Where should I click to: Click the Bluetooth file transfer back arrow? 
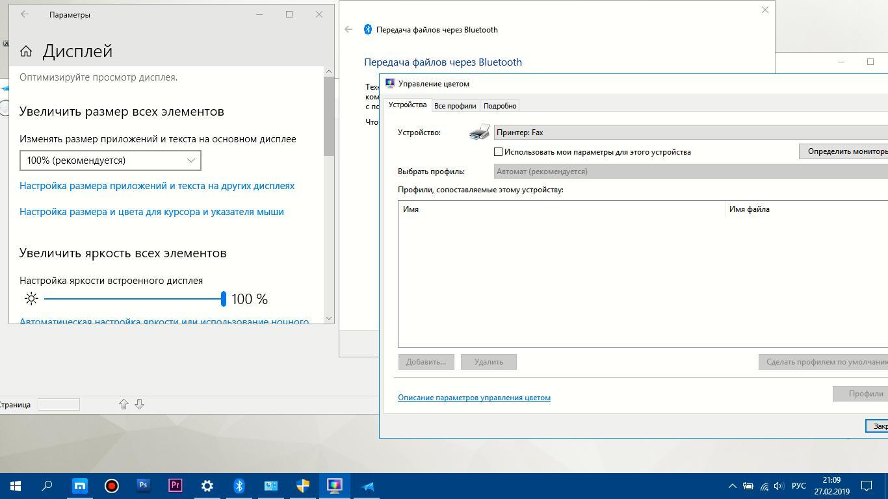[349, 29]
